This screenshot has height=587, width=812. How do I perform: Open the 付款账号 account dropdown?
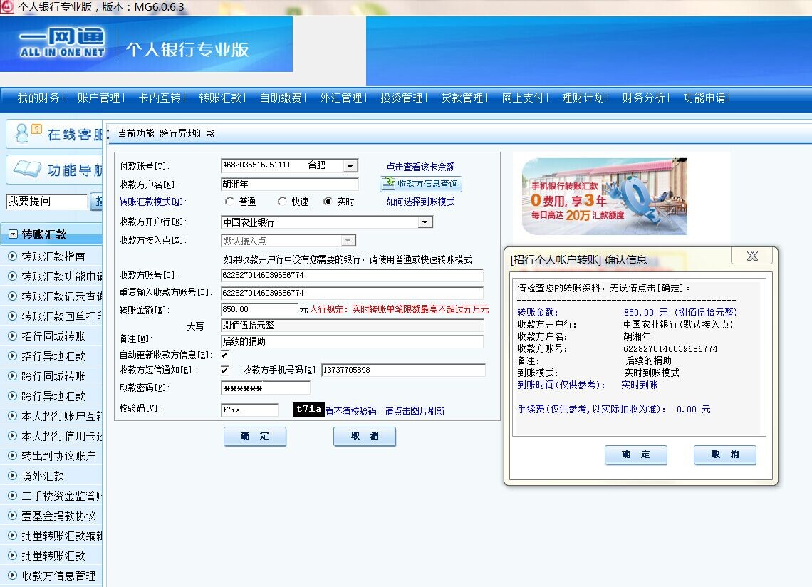350,166
